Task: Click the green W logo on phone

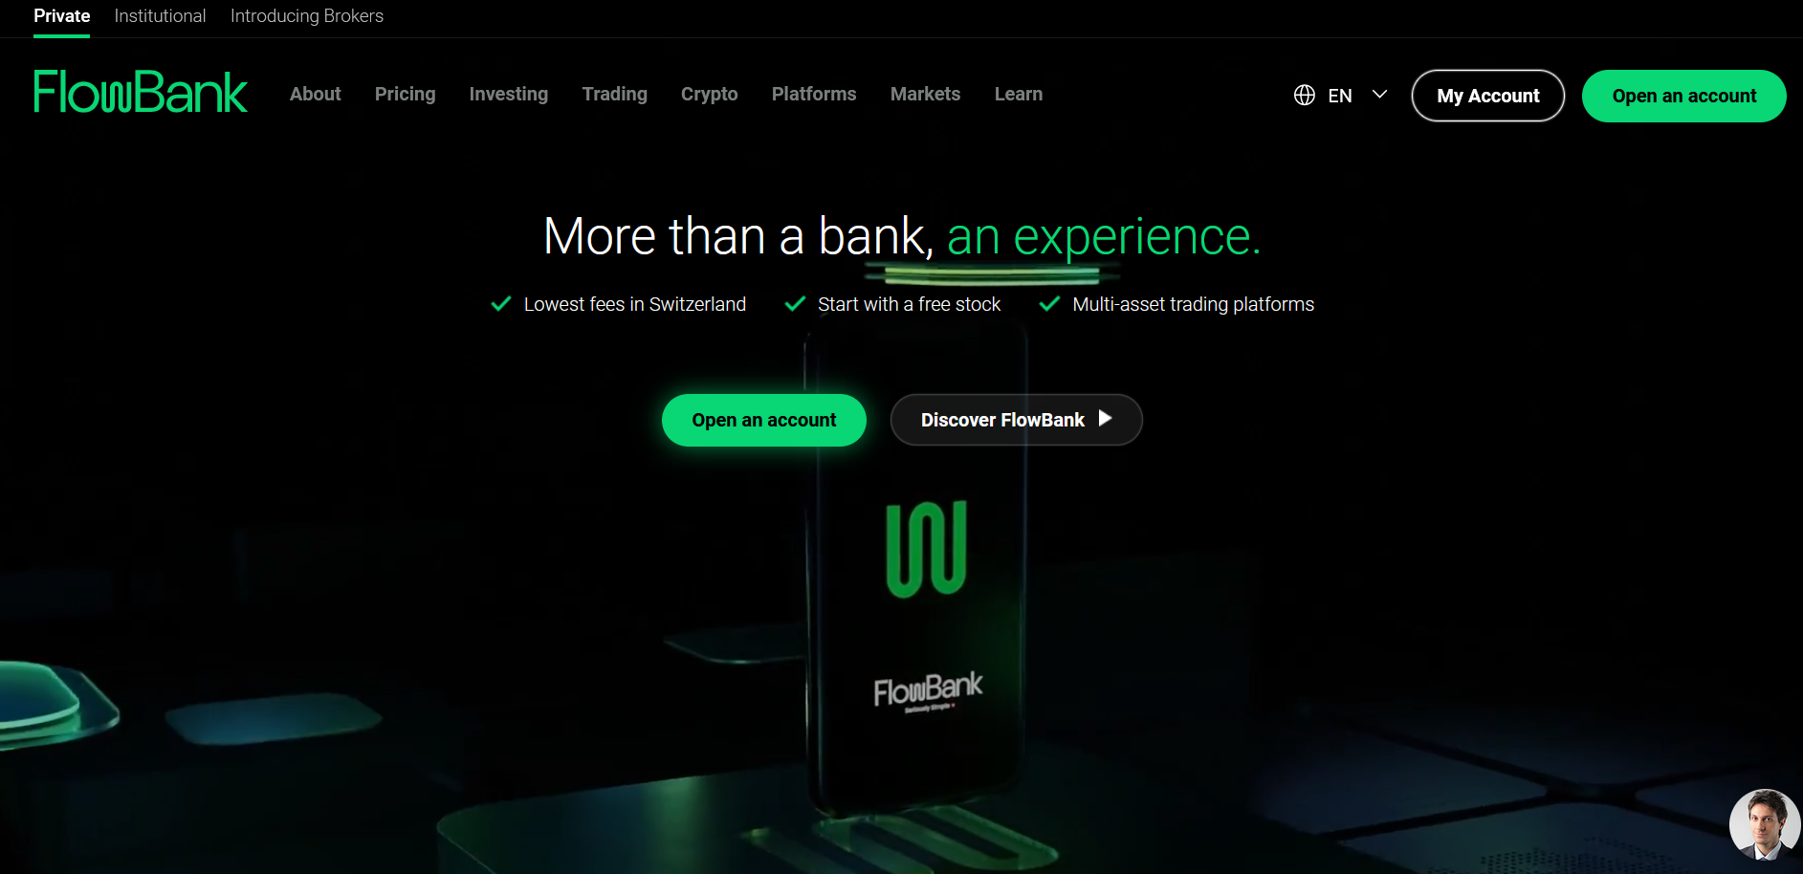Action: coord(926,549)
